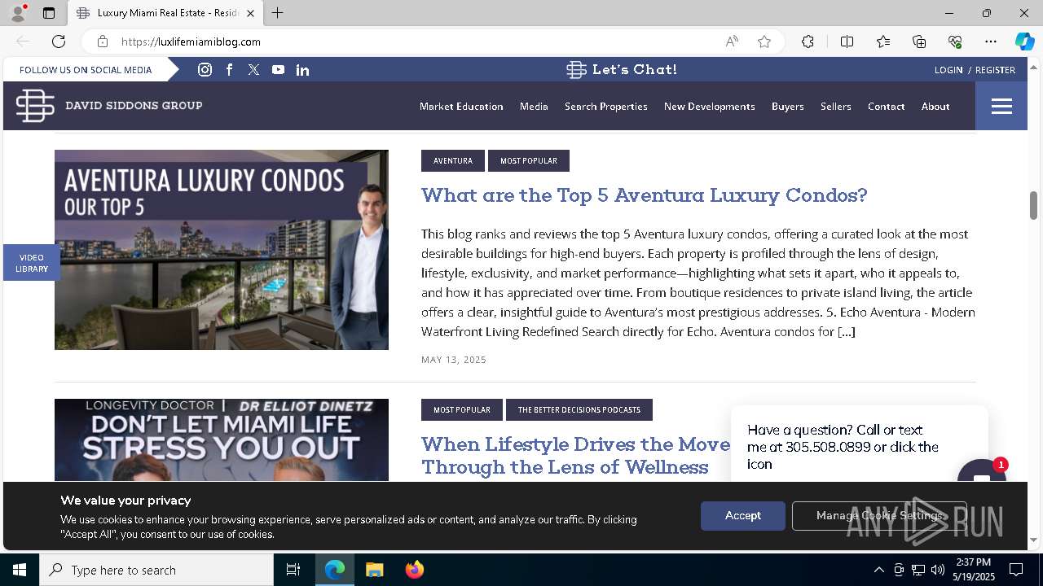Open the Buyers menu item

[788, 107]
